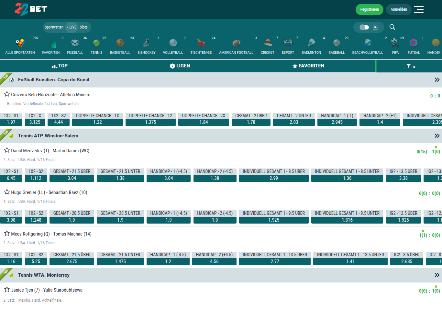Select the Esport controller icon
The height and width of the screenshot is (324, 442).
coord(288,42)
